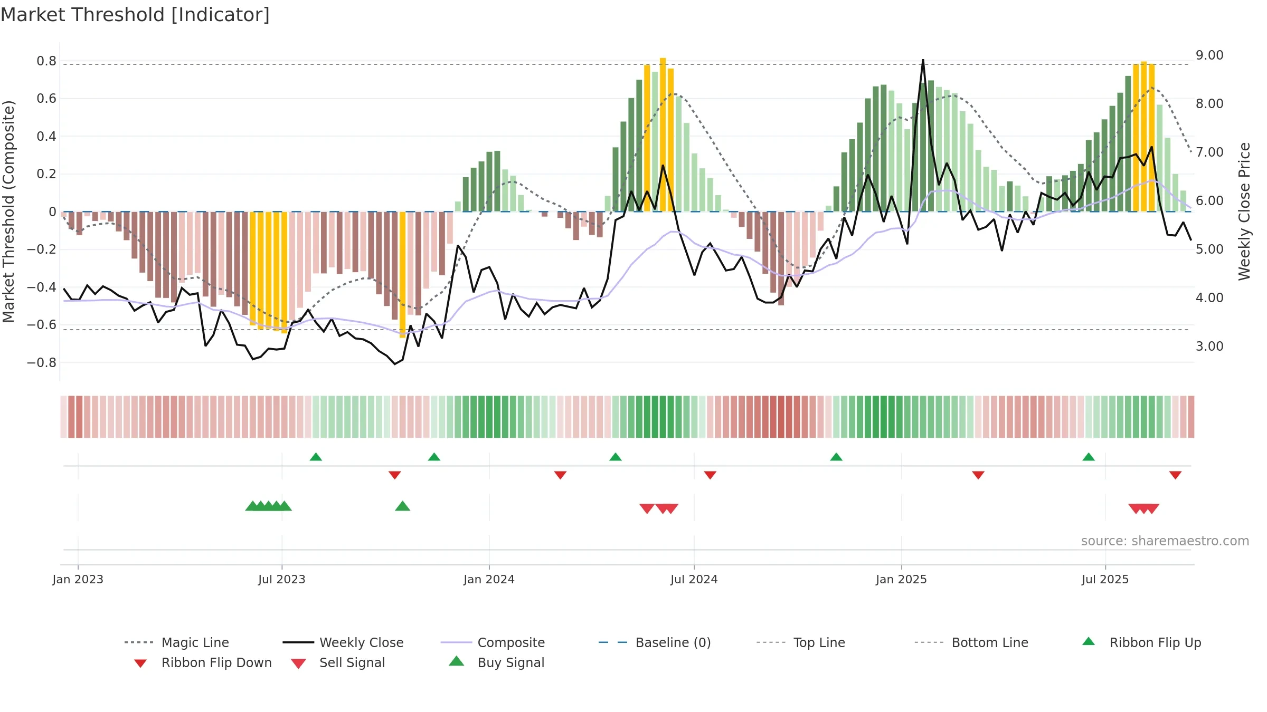Image resolution: width=1267 pixels, height=712 pixels.
Task: Click the Weekly Close Price axis title
Action: click(x=1244, y=211)
